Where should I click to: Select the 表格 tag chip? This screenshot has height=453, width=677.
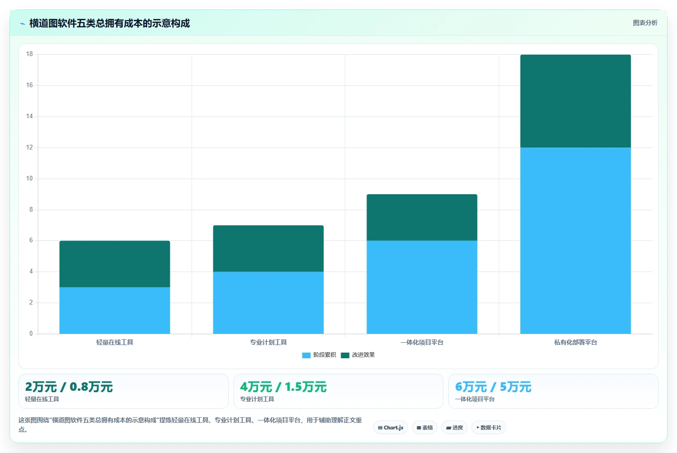(x=425, y=428)
